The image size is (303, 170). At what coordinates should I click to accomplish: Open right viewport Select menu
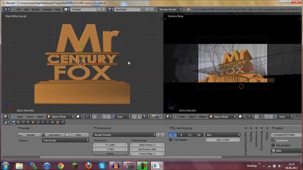pyautogui.click(x=192, y=117)
